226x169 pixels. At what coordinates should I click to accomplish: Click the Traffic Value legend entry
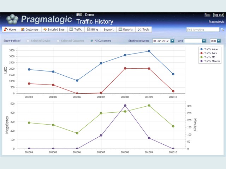[x=209, y=49]
